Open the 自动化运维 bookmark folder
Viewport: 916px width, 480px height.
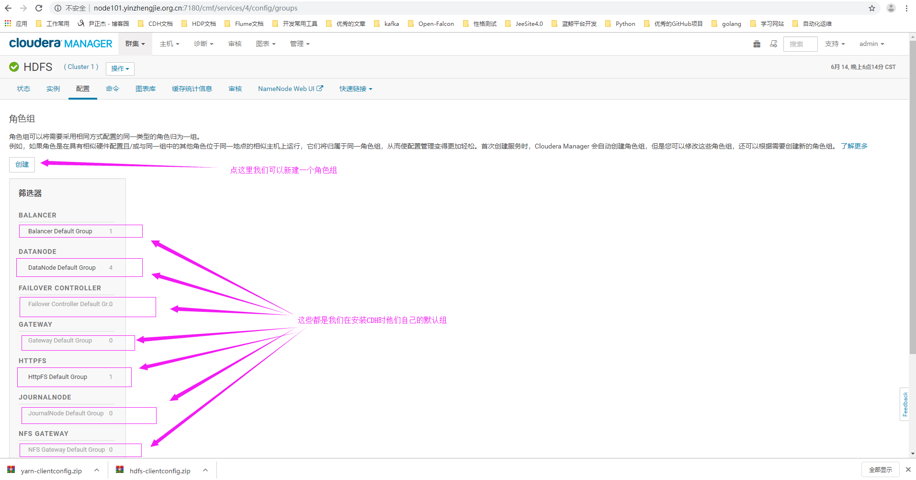point(812,23)
